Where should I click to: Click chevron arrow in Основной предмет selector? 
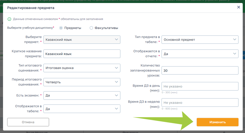pyautogui.click(x=234, y=39)
